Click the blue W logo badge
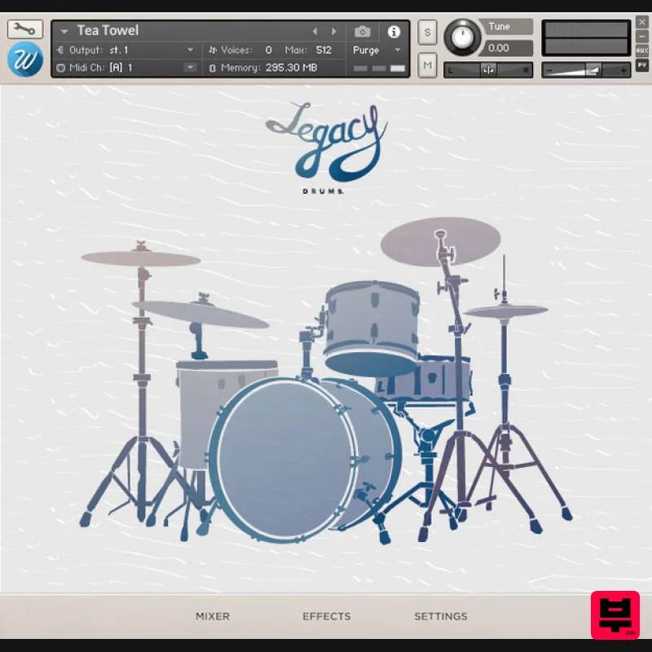 click(24, 59)
